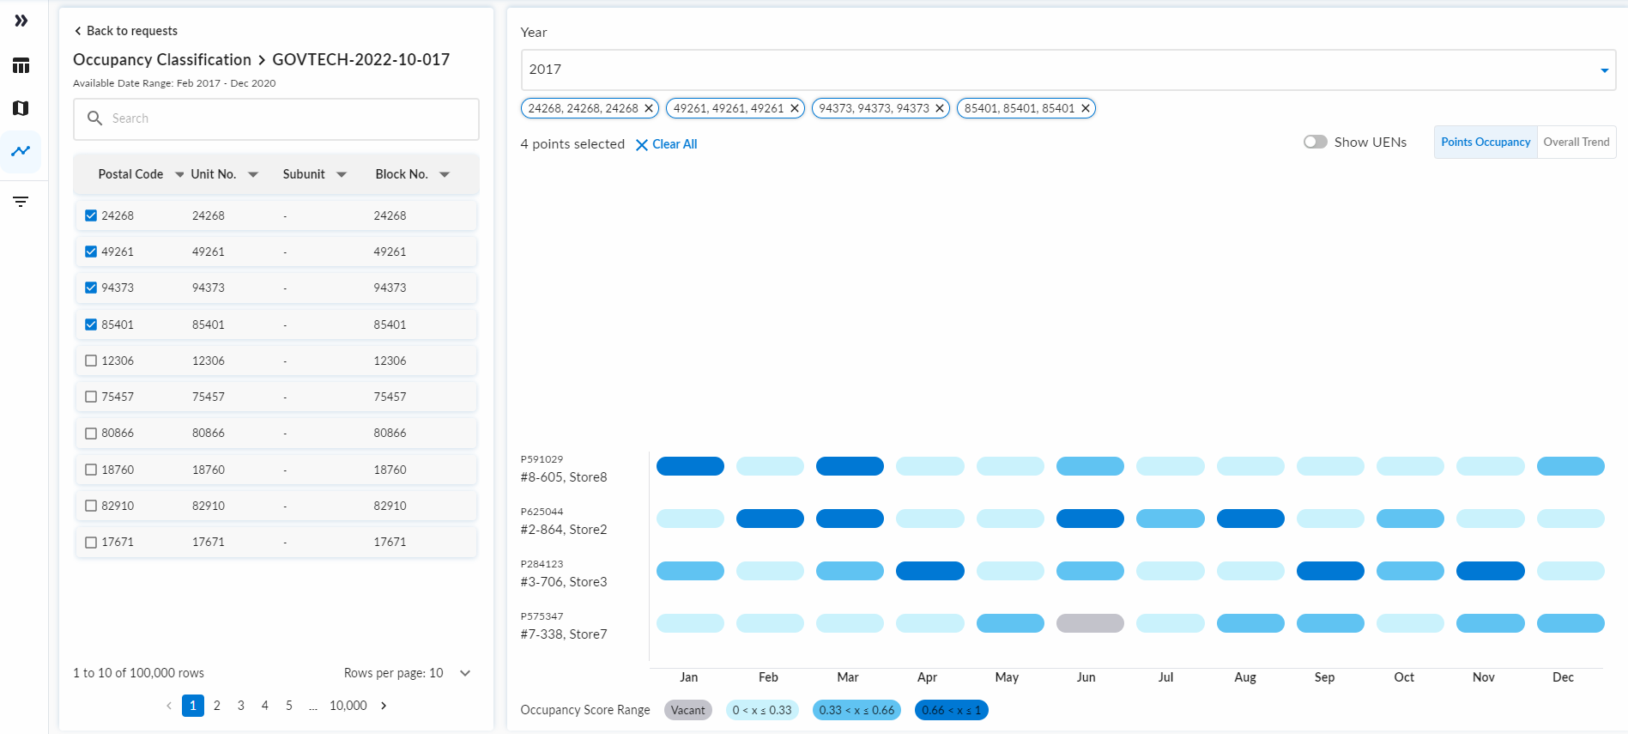Open Unit No. column dropdown arrow
The width and height of the screenshot is (1628, 734).
[x=253, y=174]
